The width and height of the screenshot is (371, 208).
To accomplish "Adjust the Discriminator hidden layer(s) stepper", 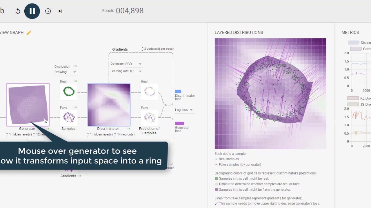I will [x=88, y=134].
